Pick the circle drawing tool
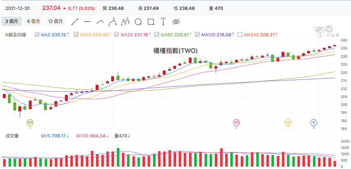 (x=138, y=22)
